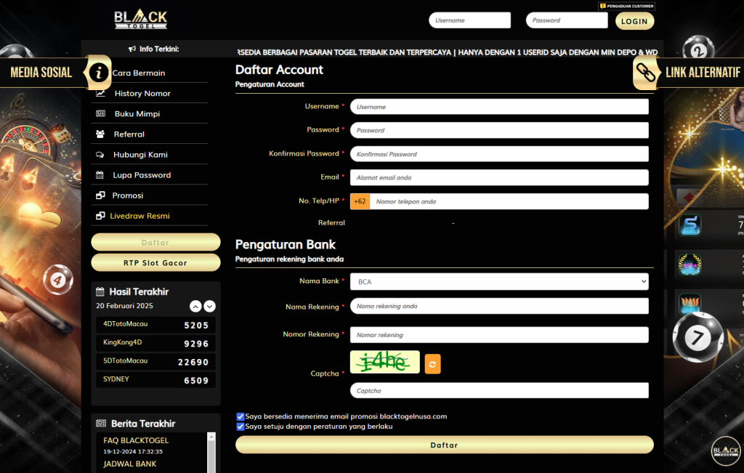Click the Livedraw Resmi window icon
Image resolution: width=744 pixels, height=473 pixels.
tap(100, 216)
